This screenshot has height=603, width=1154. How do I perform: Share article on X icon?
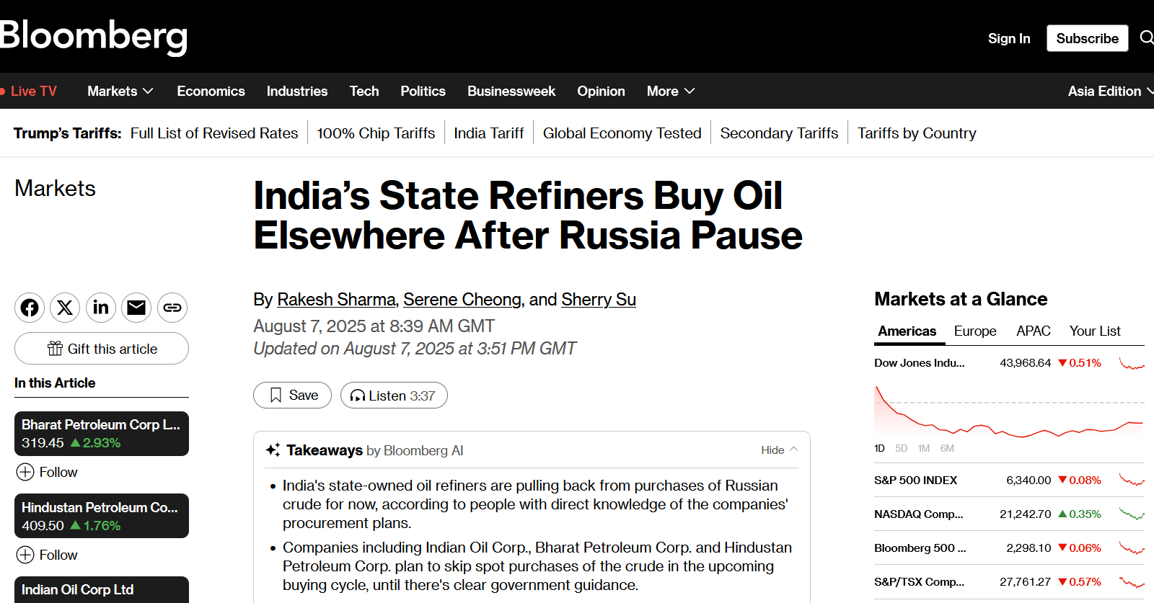pos(65,308)
